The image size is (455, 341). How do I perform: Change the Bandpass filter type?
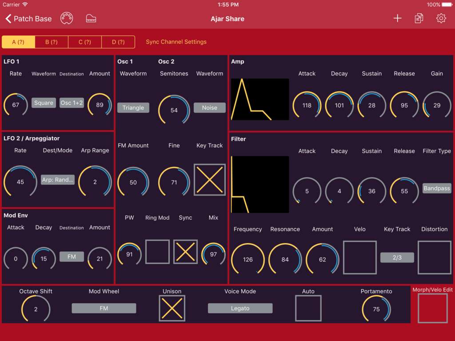[x=436, y=188]
